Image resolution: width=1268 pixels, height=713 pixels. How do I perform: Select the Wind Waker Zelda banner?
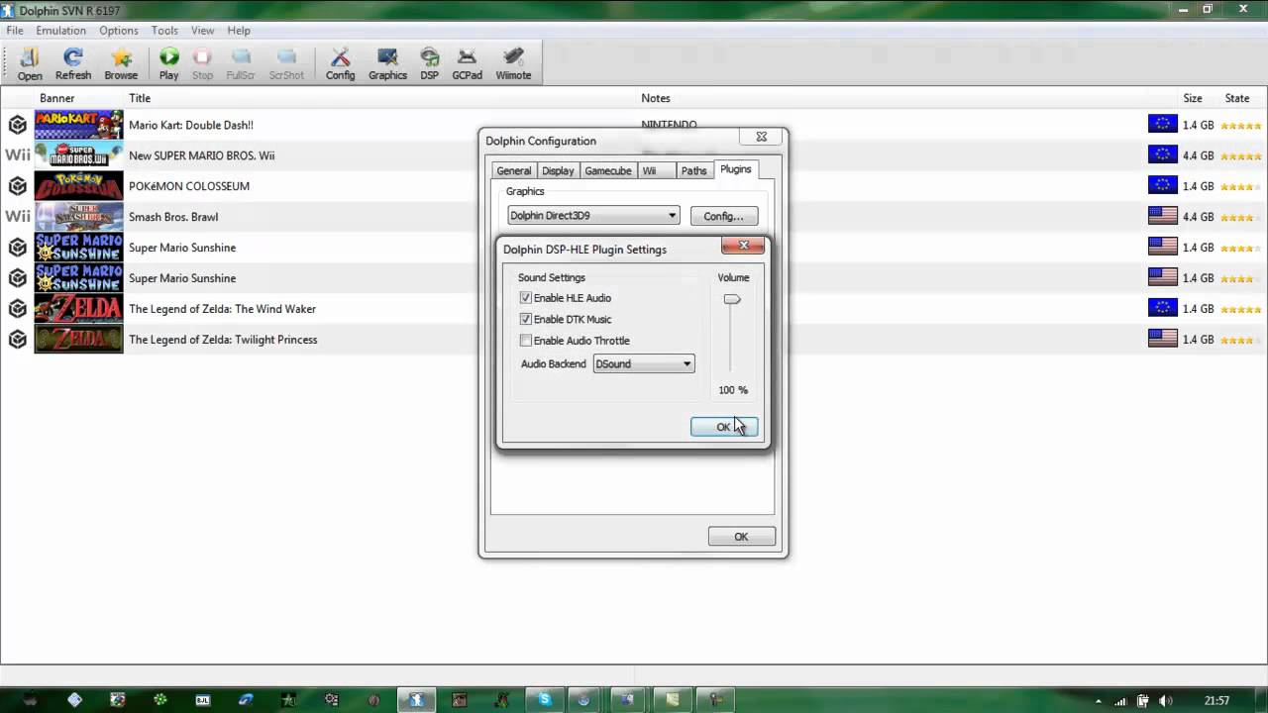[x=79, y=309]
